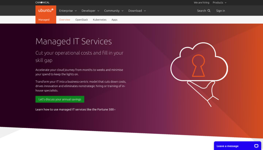Click the 'Transform your IT' paragraph
This screenshot has height=150, width=263.
point(81,86)
